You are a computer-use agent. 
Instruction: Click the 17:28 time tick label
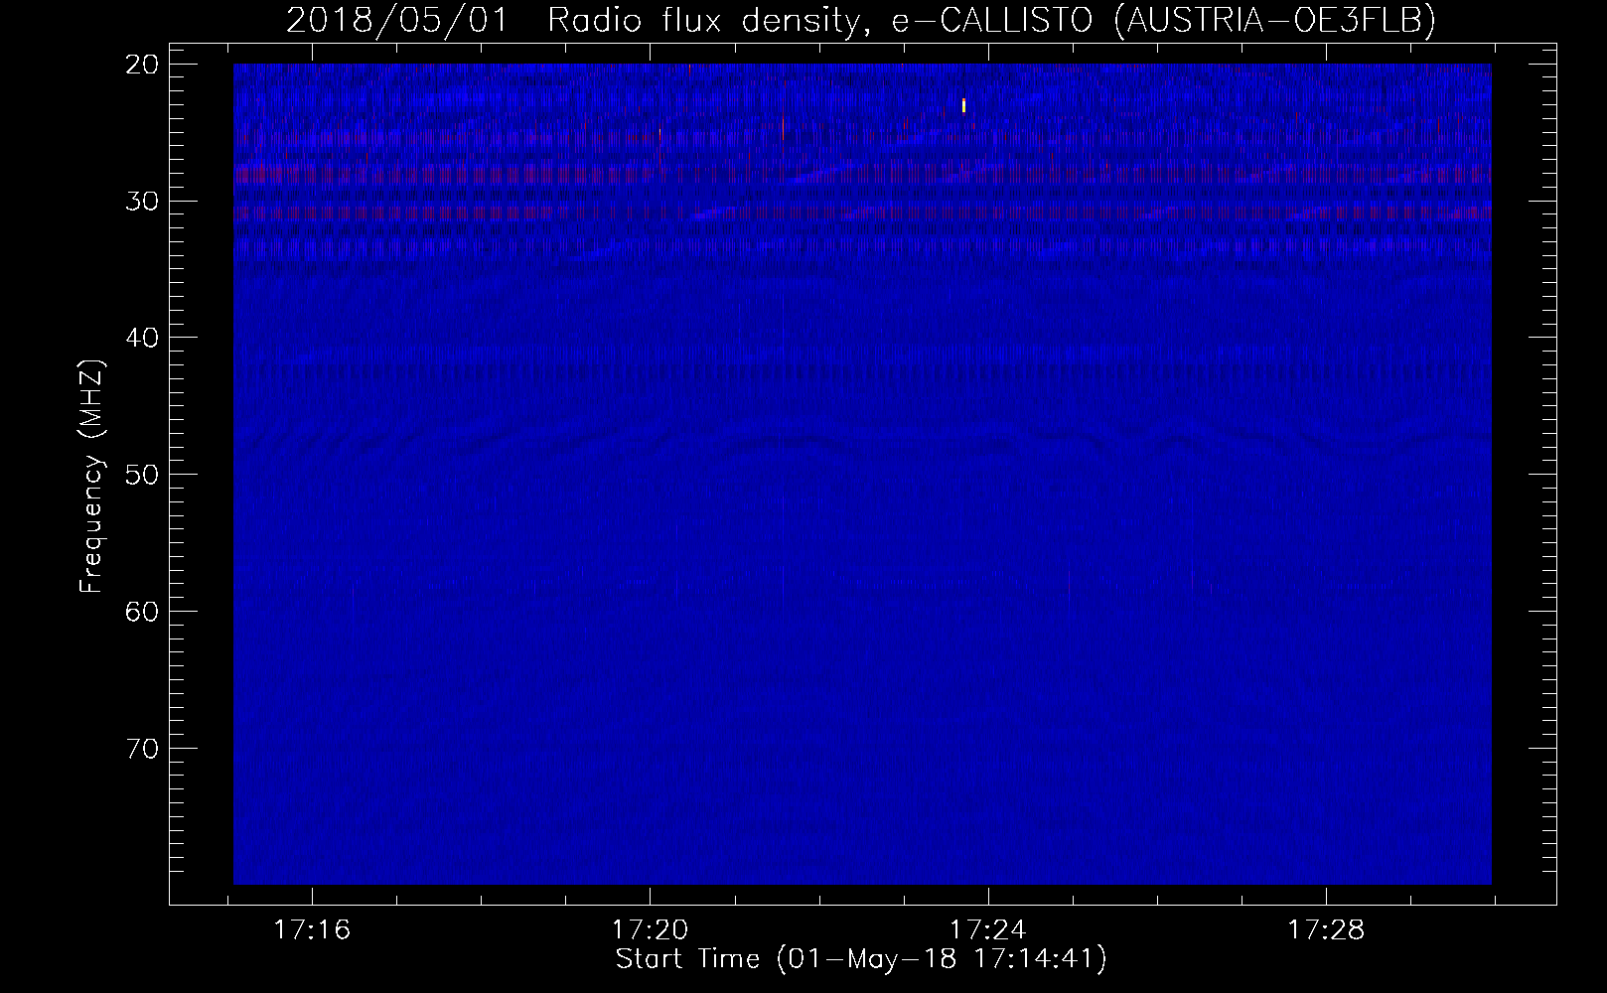click(1326, 930)
